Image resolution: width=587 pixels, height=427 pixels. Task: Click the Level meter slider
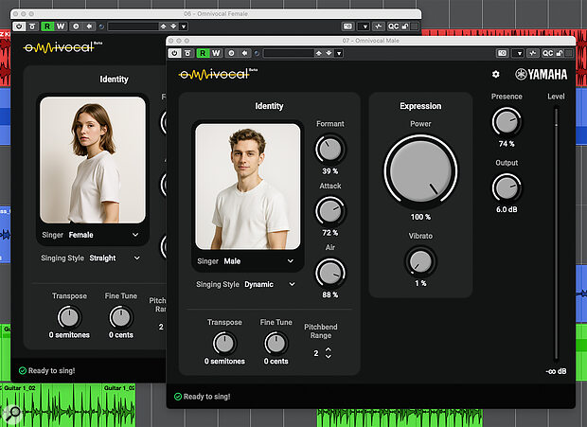pyautogui.click(x=557, y=235)
